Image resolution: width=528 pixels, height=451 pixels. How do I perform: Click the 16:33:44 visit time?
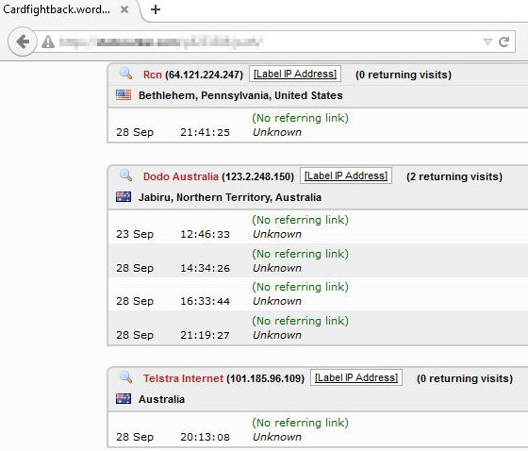coord(206,301)
